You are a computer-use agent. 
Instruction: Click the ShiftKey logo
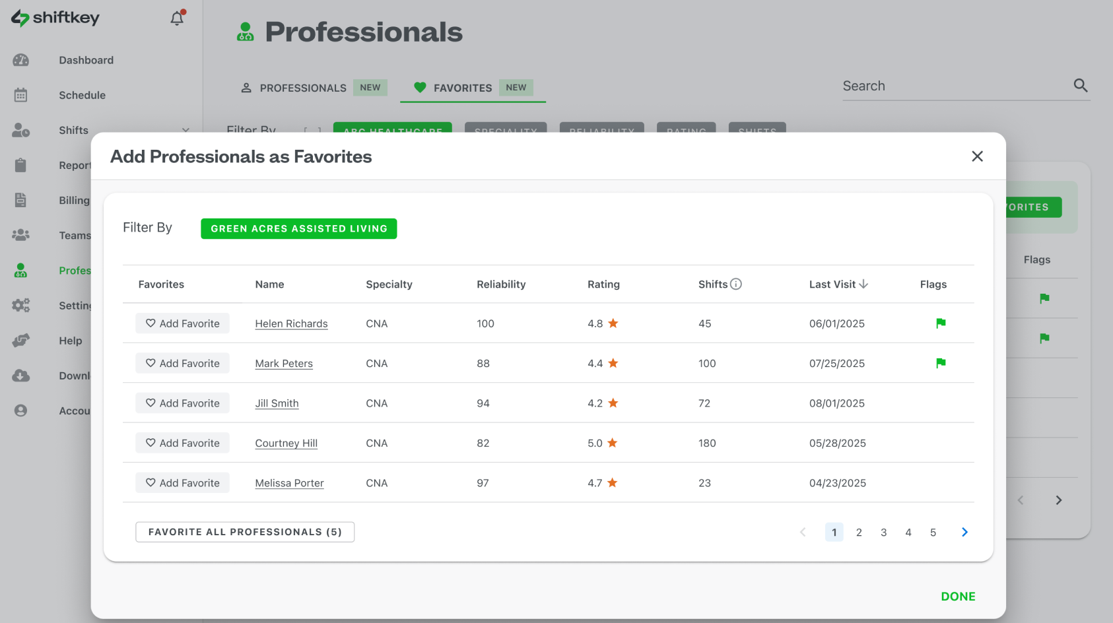coord(55,18)
